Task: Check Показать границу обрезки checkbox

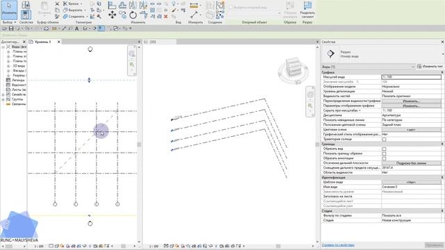Action: [384, 153]
